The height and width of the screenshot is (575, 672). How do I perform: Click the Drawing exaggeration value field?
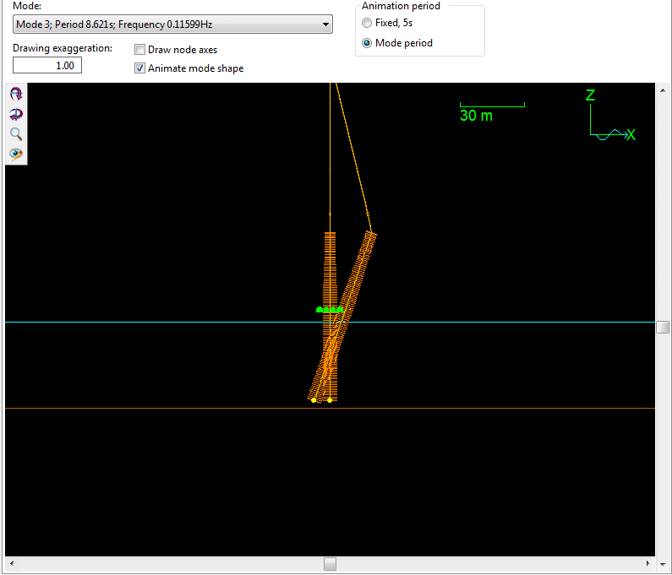47,65
